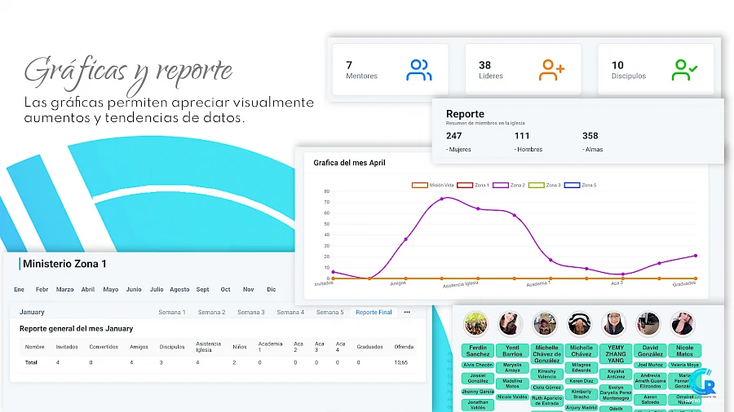Select the Dic month tab
The height and width of the screenshot is (412, 734).
(x=272, y=290)
